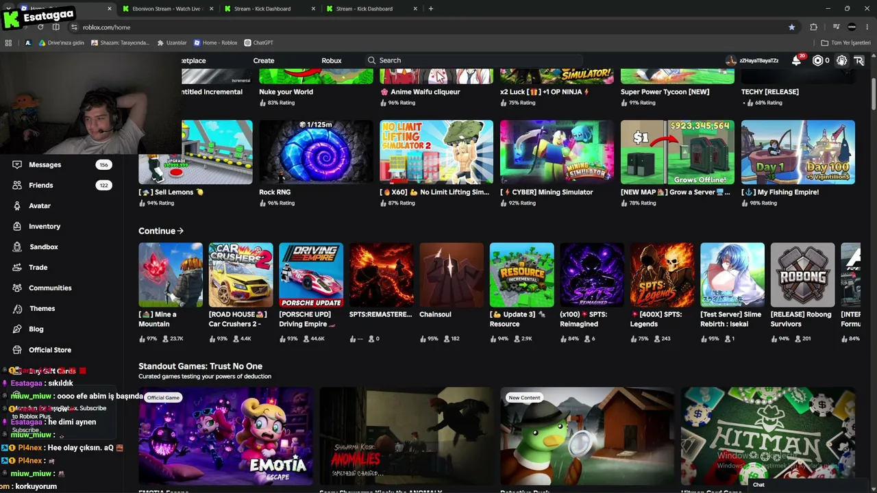Open the Communities sidebar icon

(16, 288)
